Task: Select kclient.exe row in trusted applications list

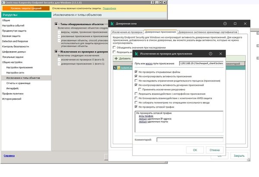Action: pos(179,68)
